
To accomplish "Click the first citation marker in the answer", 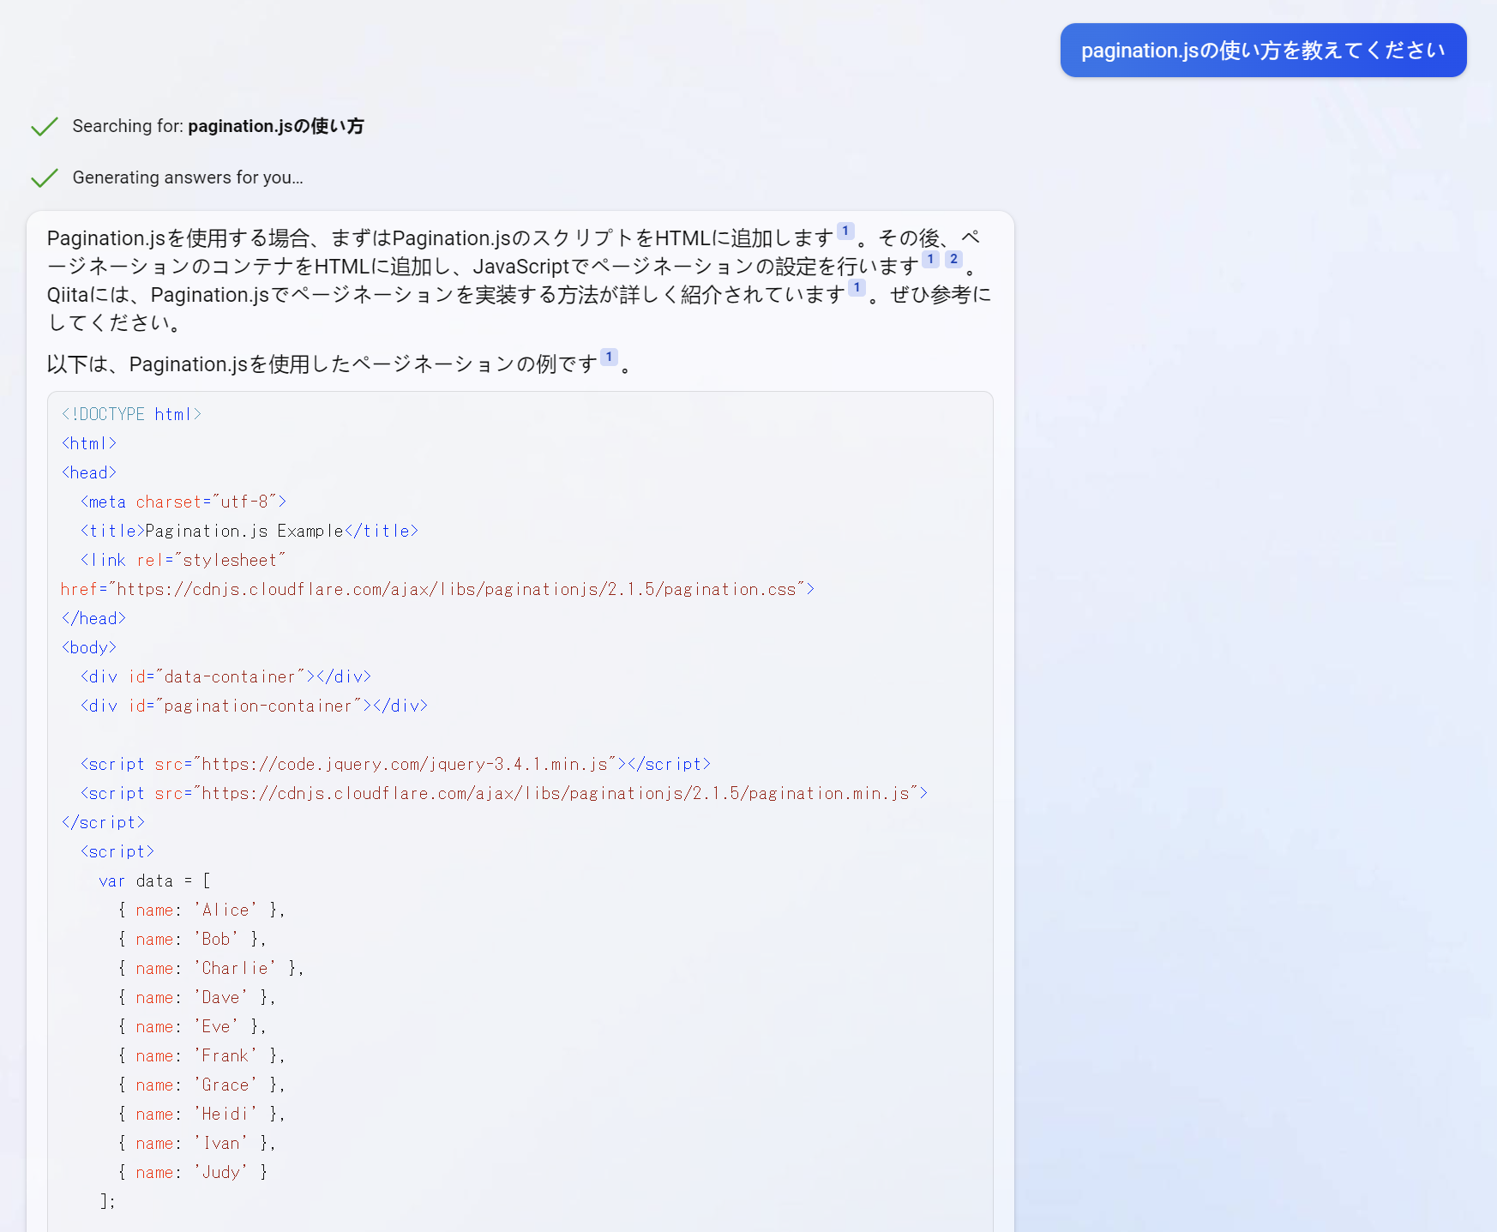I will [844, 231].
